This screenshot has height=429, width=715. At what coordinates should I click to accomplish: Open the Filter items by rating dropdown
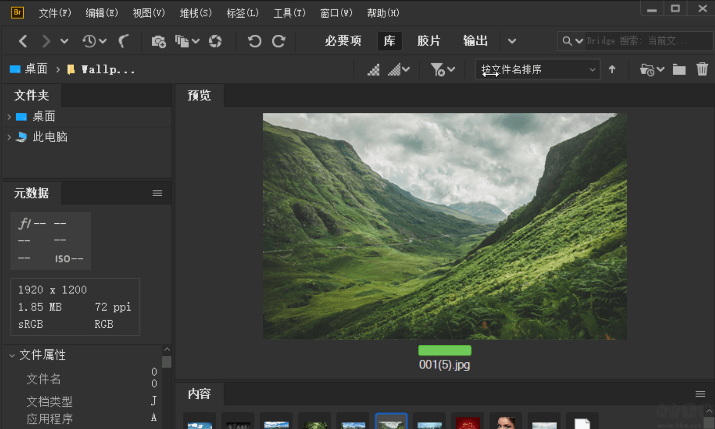[442, 69]
